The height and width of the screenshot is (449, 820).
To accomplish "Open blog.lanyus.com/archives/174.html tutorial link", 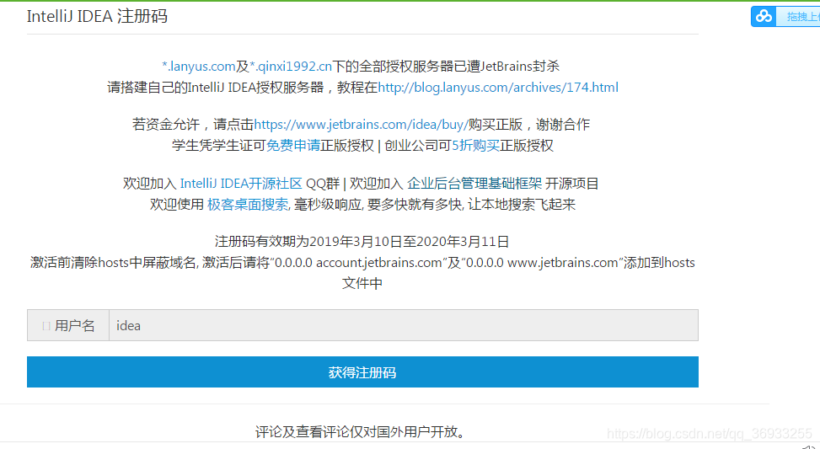I will 498,88.
